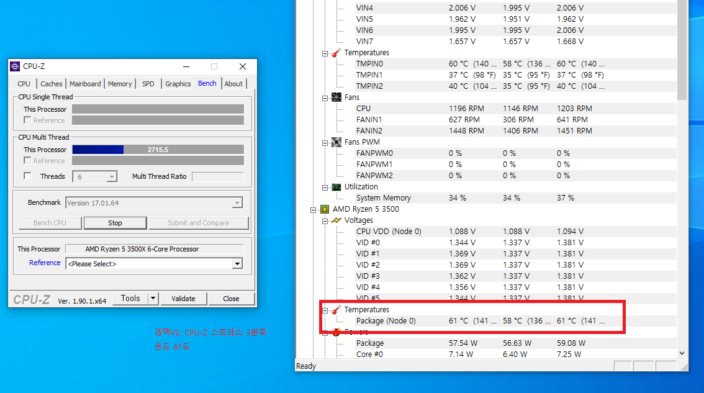The height and width of the screenshot is (393, 704).
Task: Collapse the AMD Ryzen 5 3500 node
Action: (314, 210)
